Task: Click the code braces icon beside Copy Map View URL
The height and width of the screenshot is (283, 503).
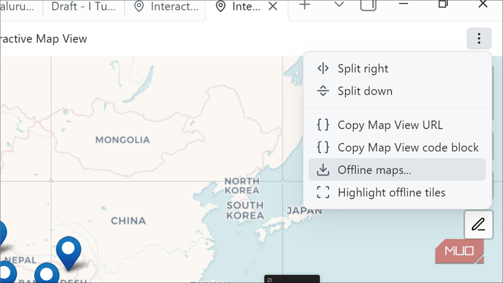Action: coord(323,125)
